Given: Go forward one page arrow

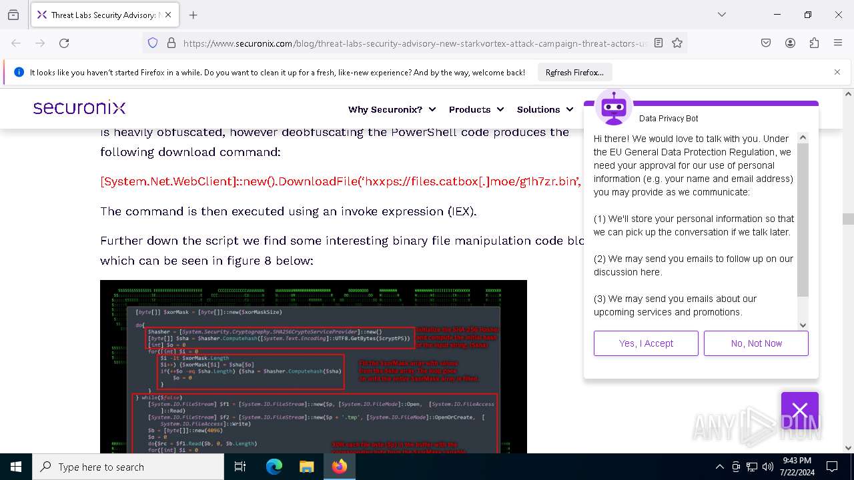Looking at the screenshot, I should (40, 43).
